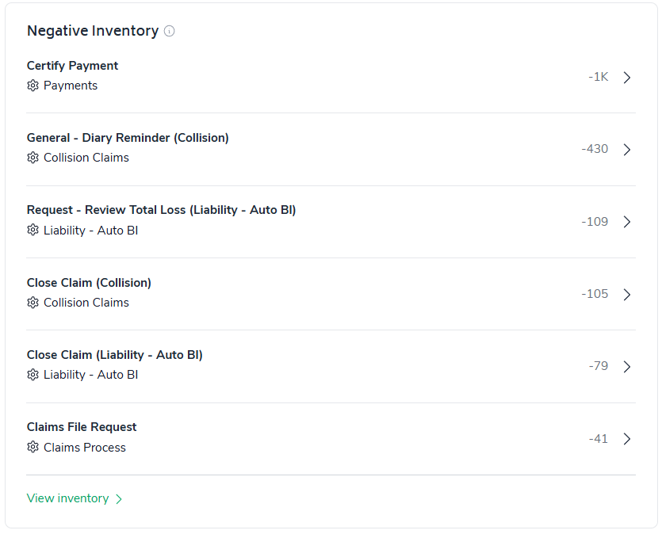The width and height of the screenshot is (662, 534).
Task: Select the Certify Payment title
Action: (x=73, y=66)
